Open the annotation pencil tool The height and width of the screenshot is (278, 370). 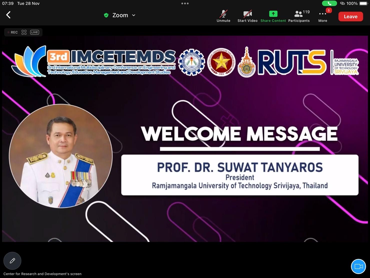(x=12, y=261)
